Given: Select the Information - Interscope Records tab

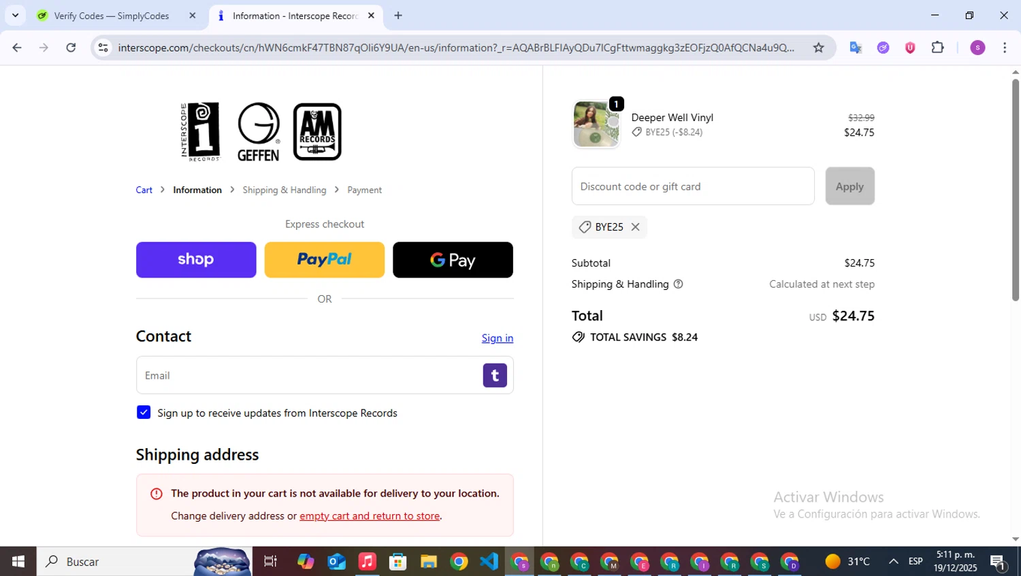Looking at the screenshot, I should click(x=294, y=16).
